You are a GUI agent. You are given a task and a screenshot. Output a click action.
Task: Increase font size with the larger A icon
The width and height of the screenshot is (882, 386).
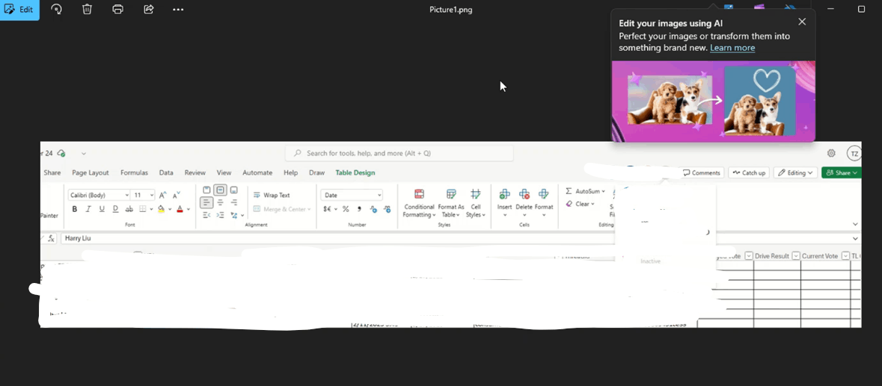(x=162, y=196)
